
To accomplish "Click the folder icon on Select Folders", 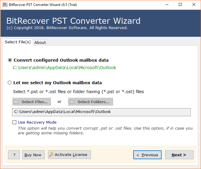I will [x=72, y=102].
